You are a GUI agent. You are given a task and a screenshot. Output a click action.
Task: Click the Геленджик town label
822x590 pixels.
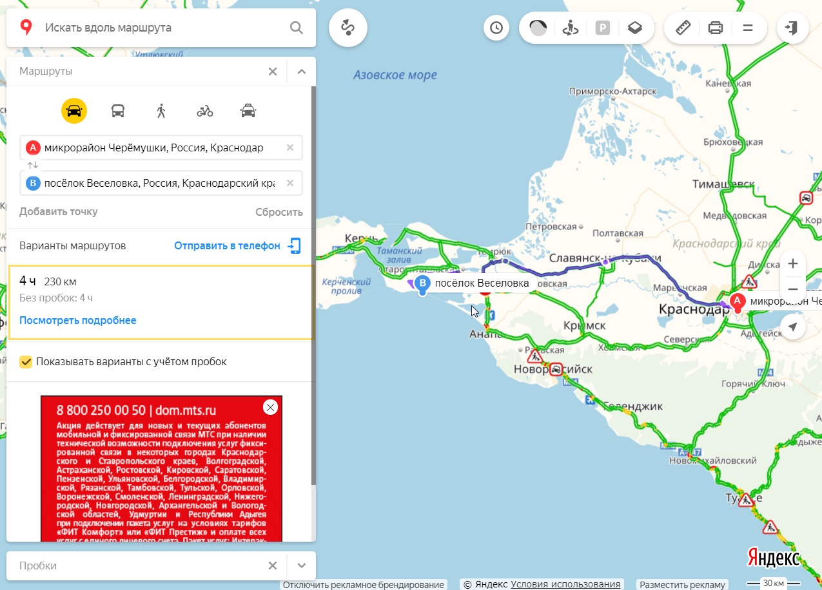point(632,406)
